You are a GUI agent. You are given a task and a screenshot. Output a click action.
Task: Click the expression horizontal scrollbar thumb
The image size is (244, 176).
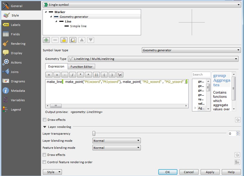[56, 106]
